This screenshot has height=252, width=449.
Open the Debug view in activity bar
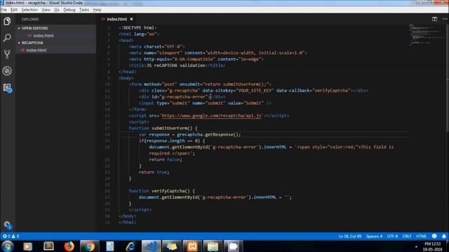pyautogui.click(x=7, y=71)
